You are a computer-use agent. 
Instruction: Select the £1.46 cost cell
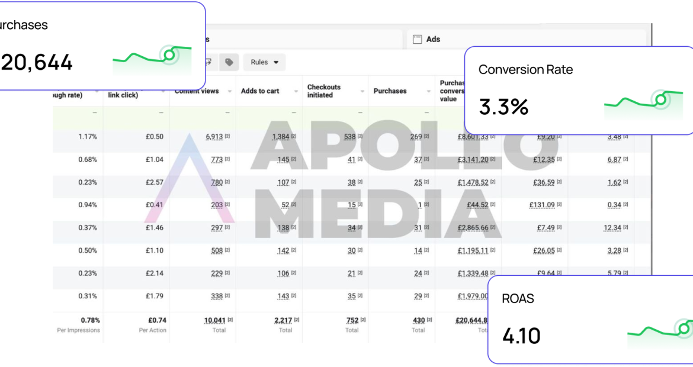click(155, 228)
